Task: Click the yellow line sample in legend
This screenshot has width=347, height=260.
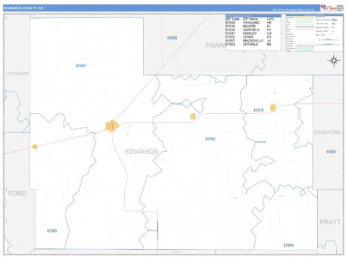Action: click(x=305, y=17)
